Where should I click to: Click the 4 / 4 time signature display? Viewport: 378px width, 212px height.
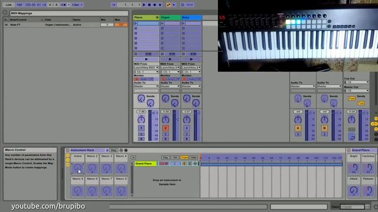pos(53,5)
